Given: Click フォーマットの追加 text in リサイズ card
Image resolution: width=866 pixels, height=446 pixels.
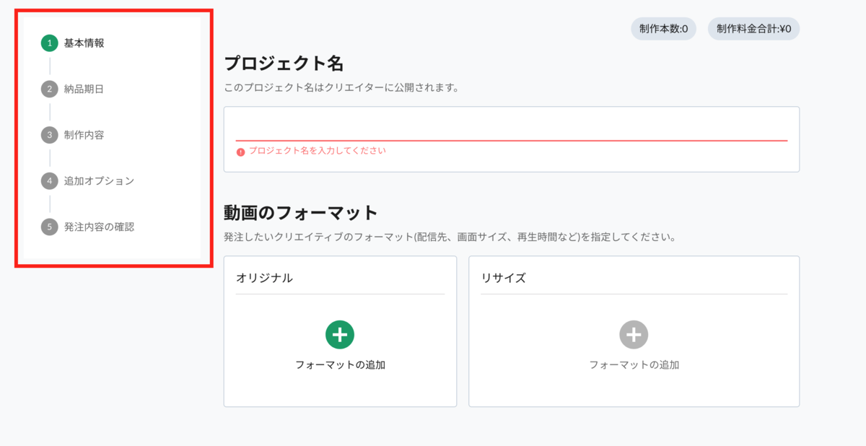Looking at the screenshot, I should (x=634, y=365).
